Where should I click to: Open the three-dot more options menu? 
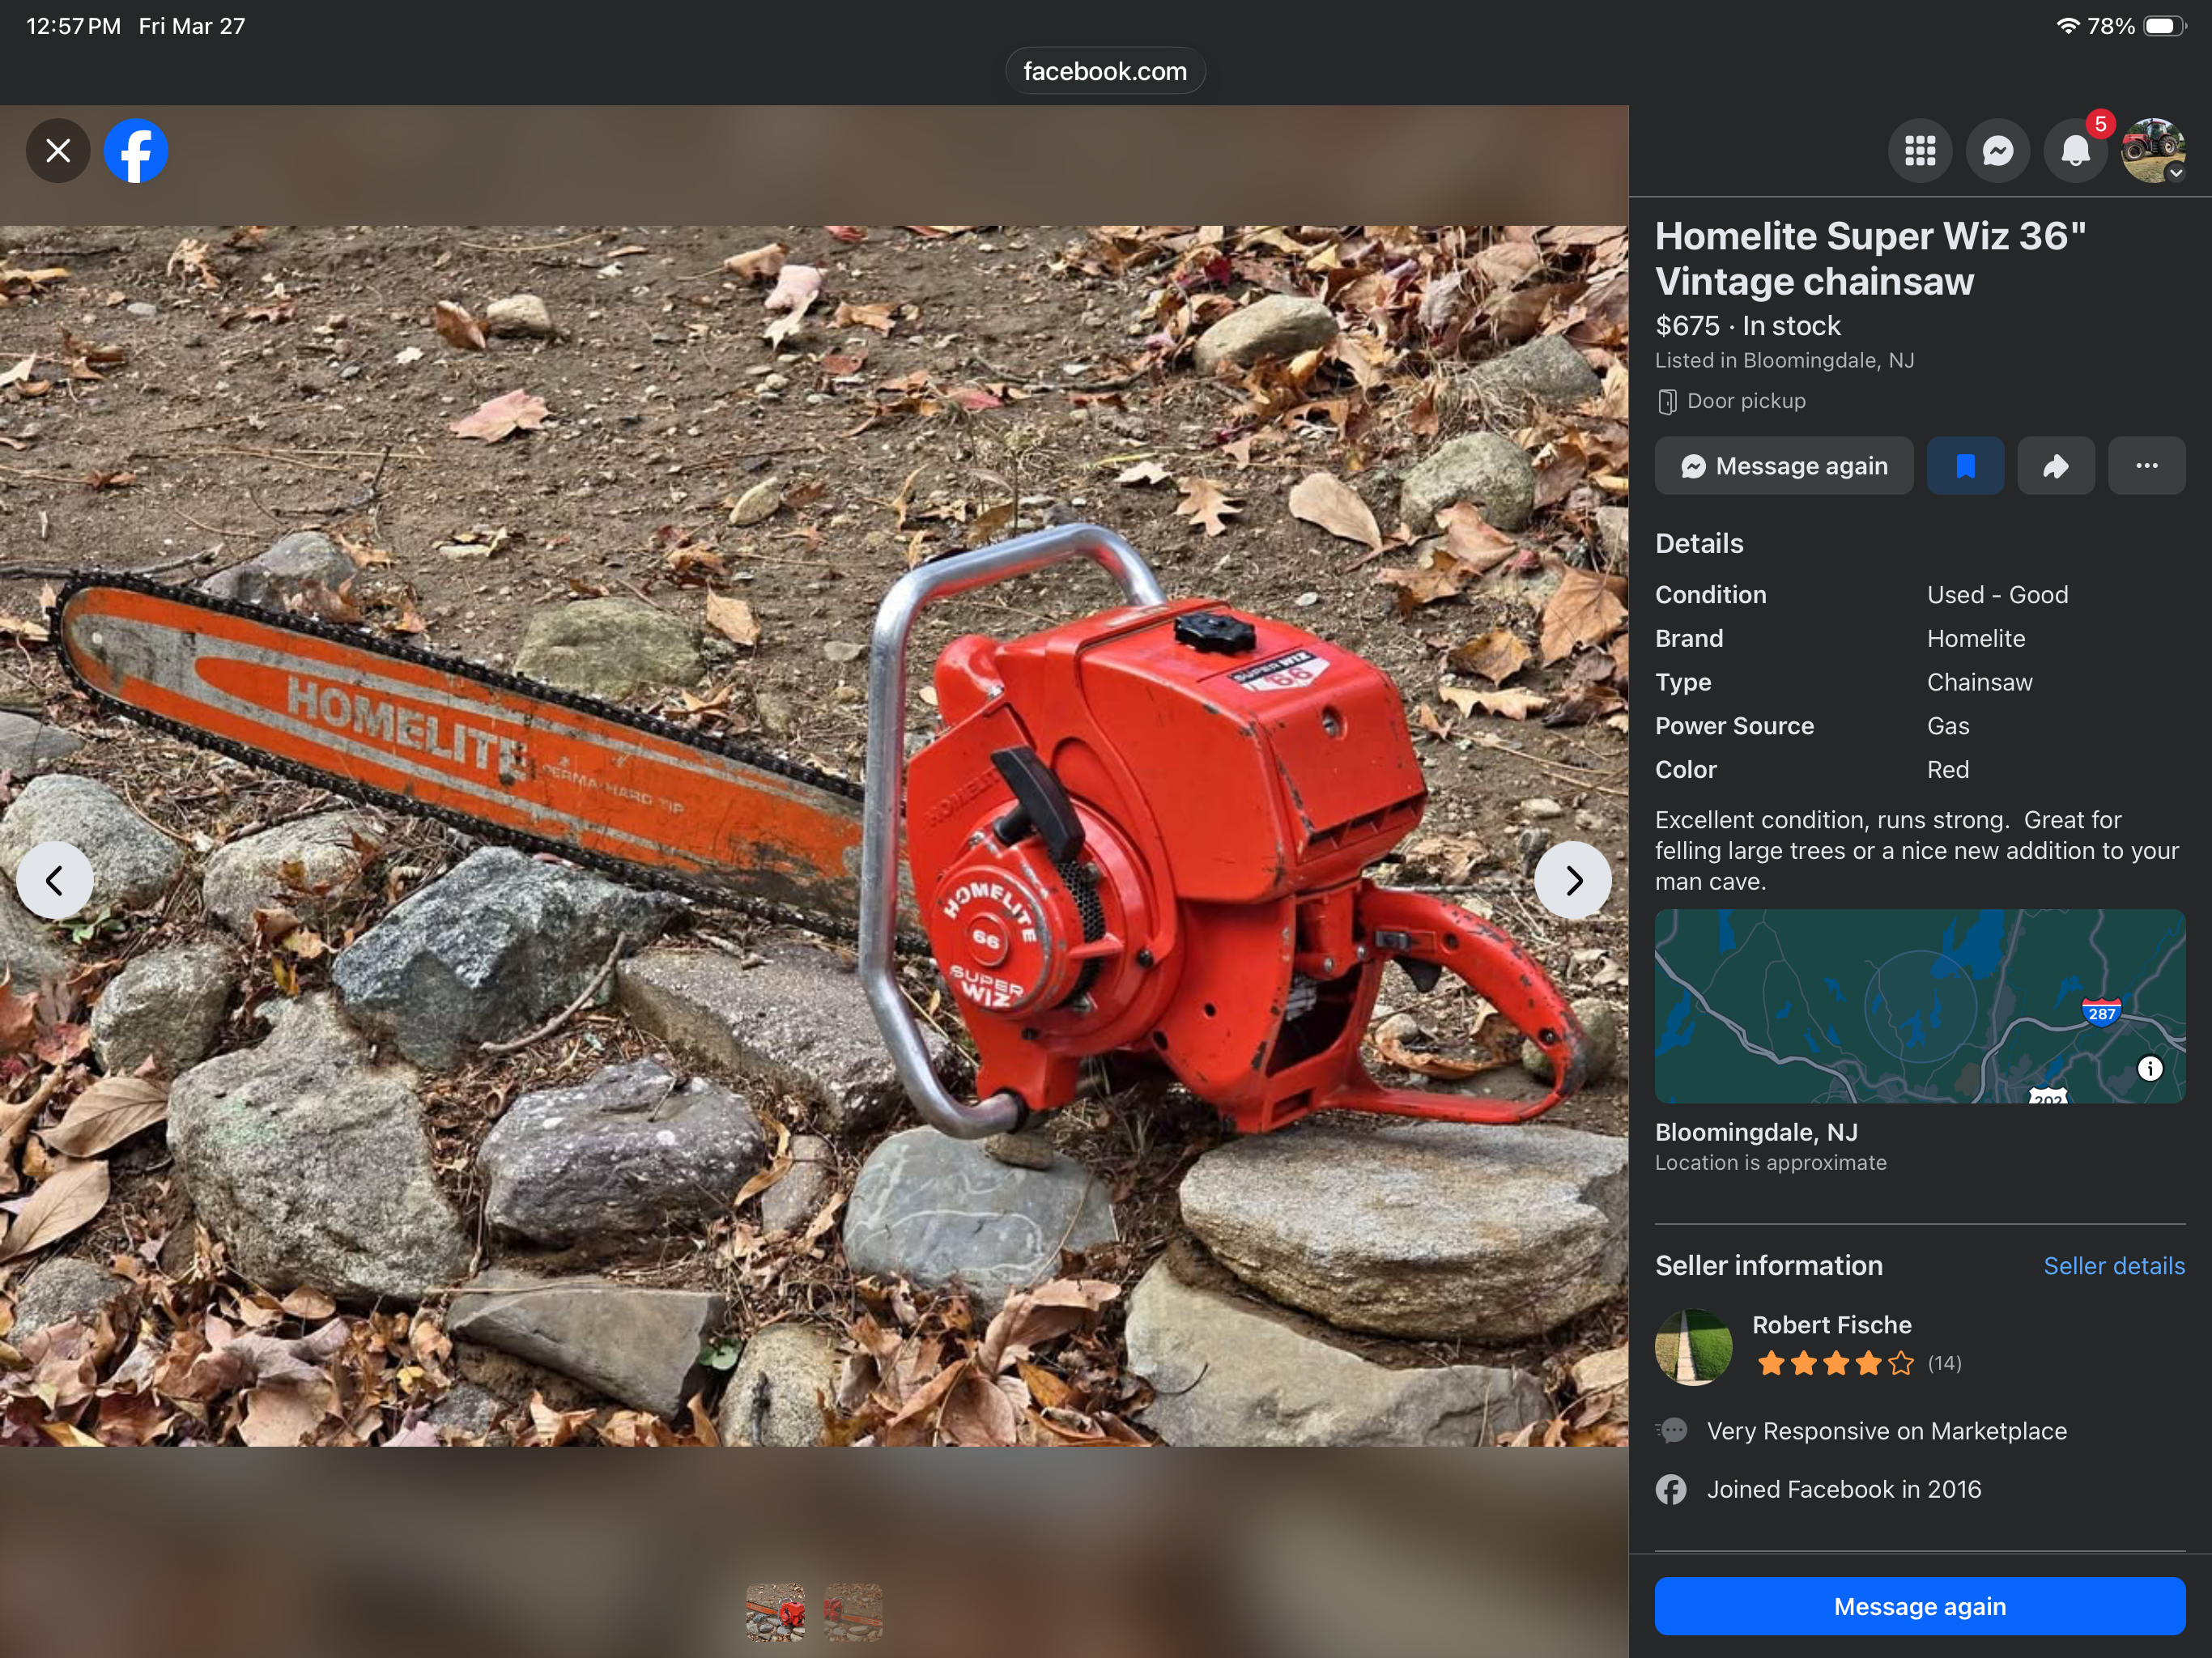pos(2146,466)
